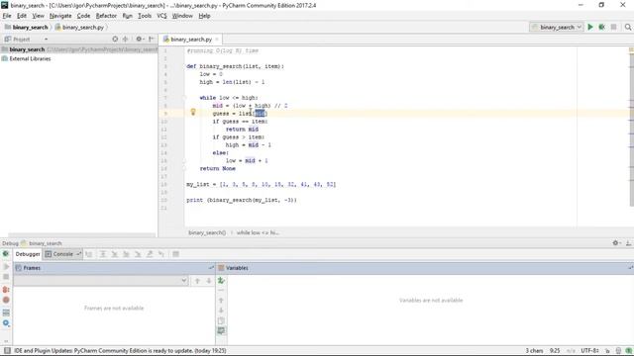Viewport: 634px width, 356px height.
Task: Run binary_search with the green play icon
Action: point(590,27)
